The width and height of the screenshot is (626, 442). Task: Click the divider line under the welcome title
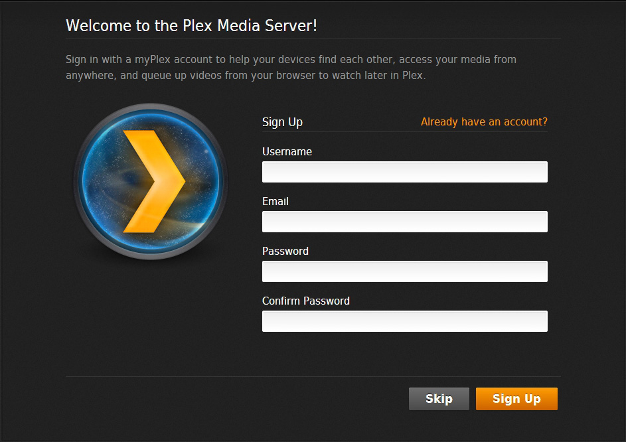coord(313,38)
